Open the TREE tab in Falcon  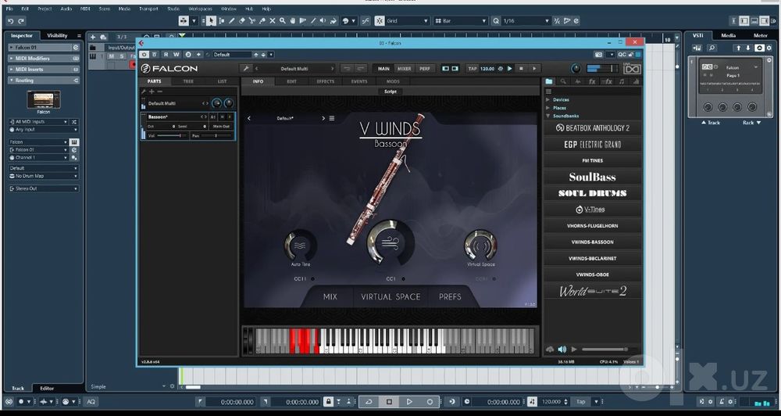coord(188,81)
